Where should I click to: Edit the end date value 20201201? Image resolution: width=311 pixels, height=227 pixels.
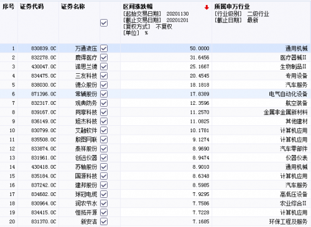point(177,20)
